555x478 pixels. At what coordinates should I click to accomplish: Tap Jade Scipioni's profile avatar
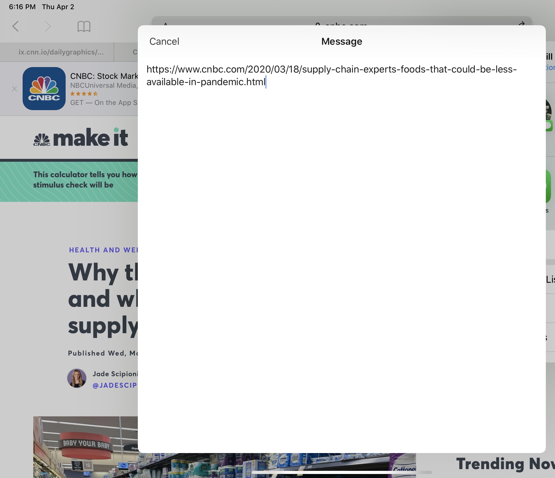(77, 378)
